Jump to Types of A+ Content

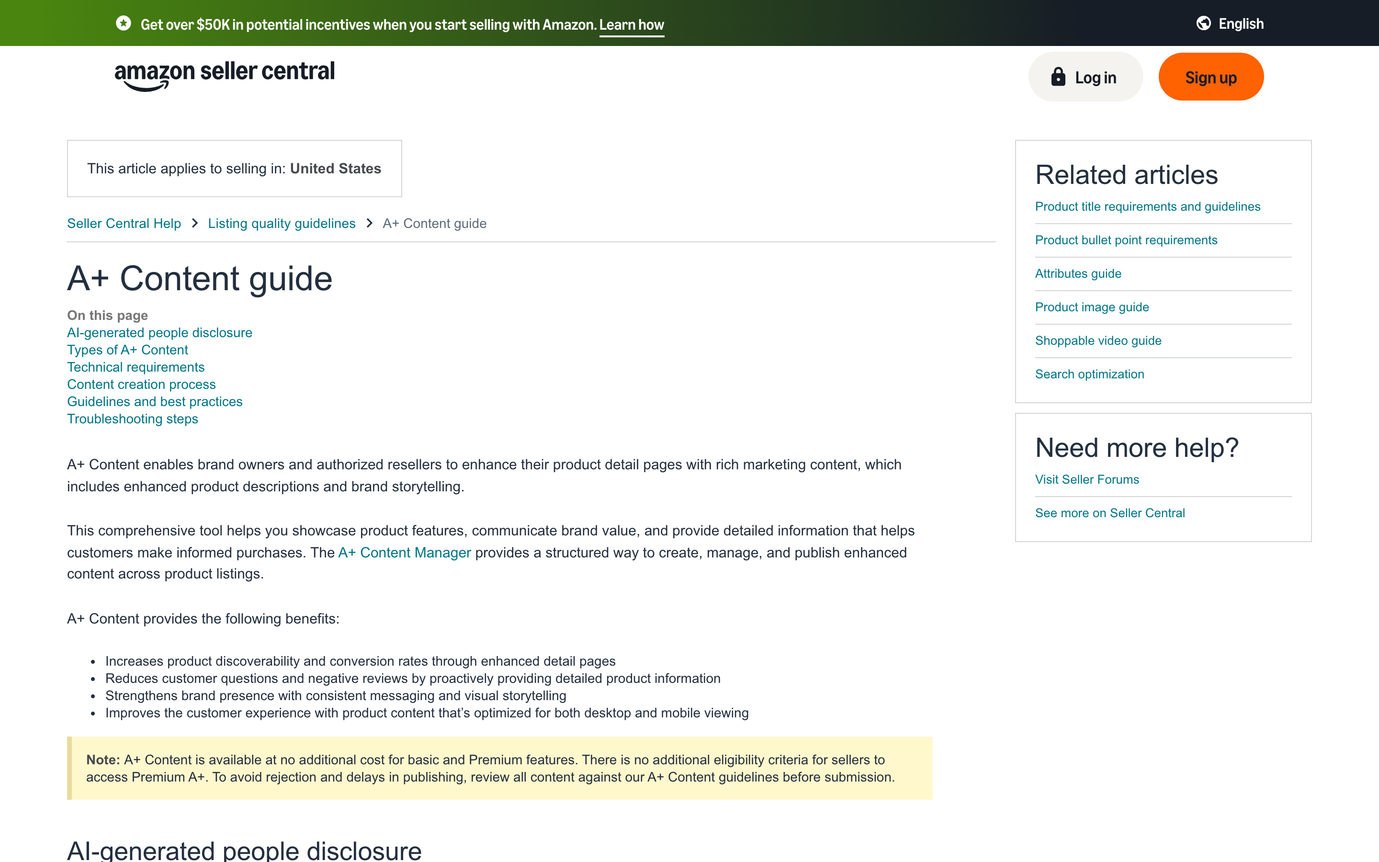(x=128, y=350)
